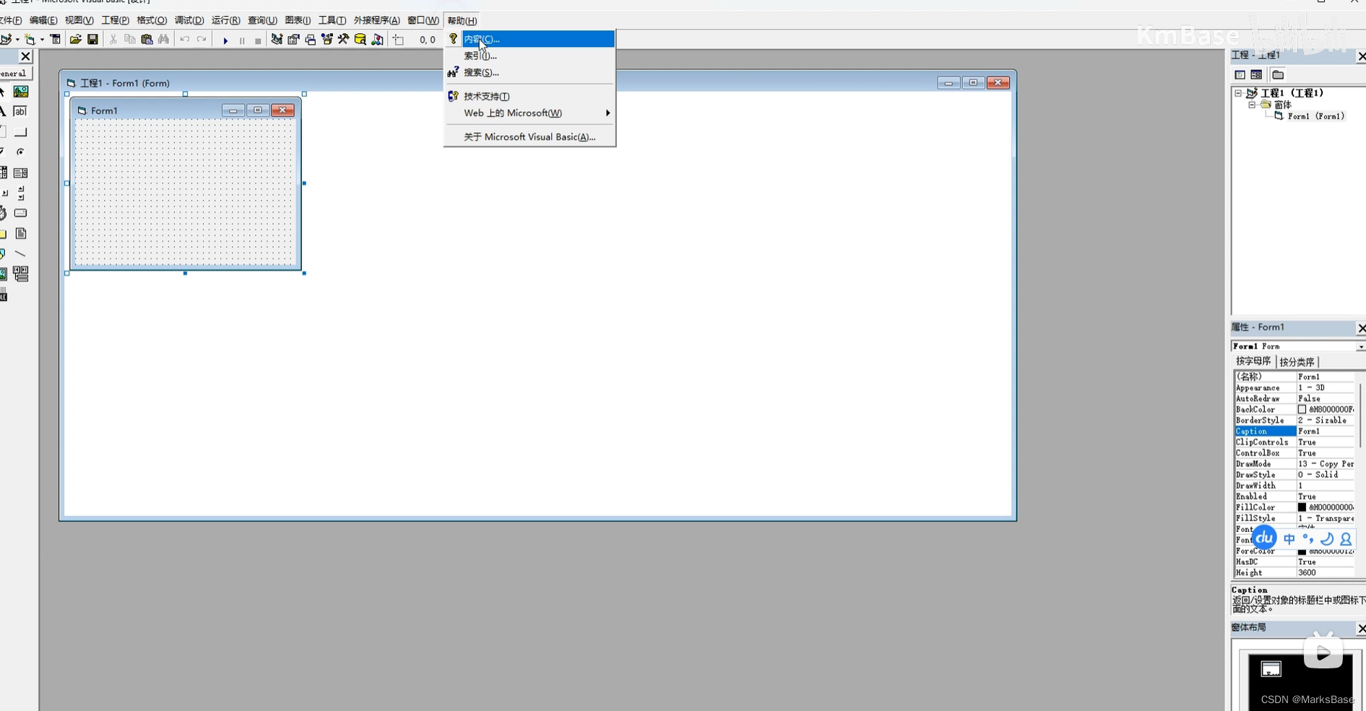Open the Properties Window toolbar icon
This screenshot has height=711, width=1366.
click(293, 40)
